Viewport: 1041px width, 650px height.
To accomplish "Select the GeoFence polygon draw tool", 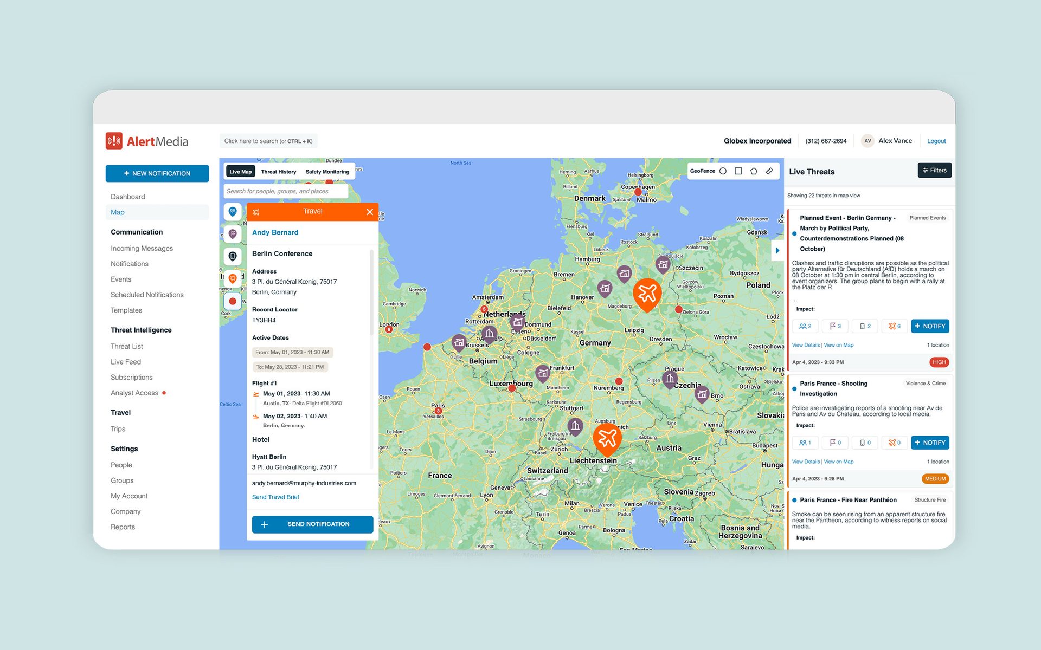I will tap(754, 171).
